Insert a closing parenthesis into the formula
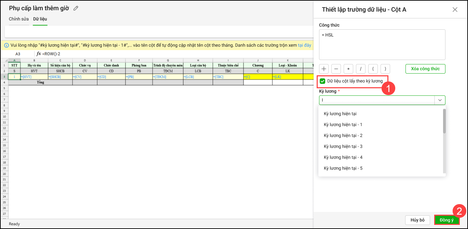The image size is (468, 229). [x=385, y=68]
